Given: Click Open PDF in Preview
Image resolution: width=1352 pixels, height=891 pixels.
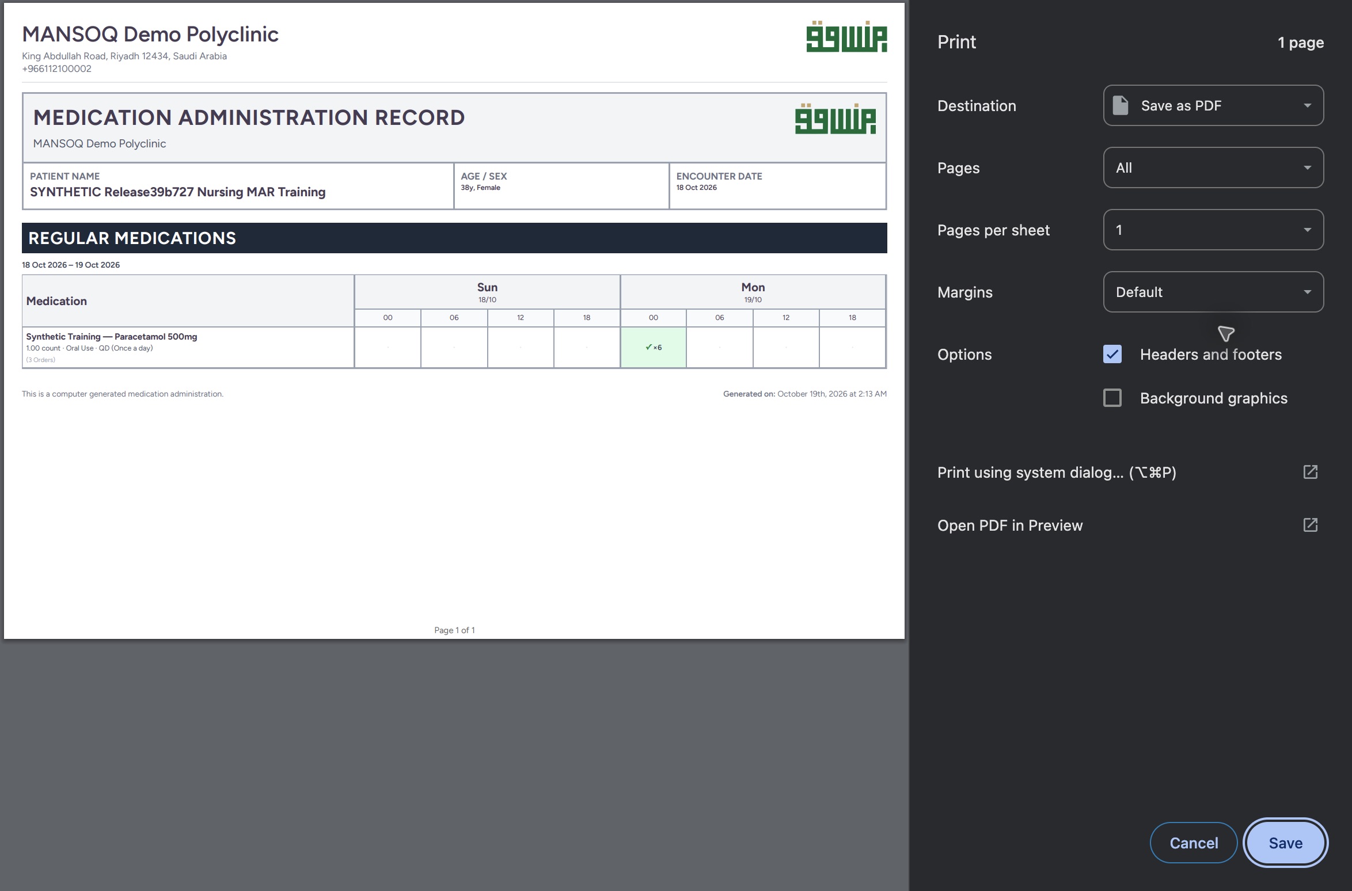Looking at the screenshot, I should coord(1010,526).
